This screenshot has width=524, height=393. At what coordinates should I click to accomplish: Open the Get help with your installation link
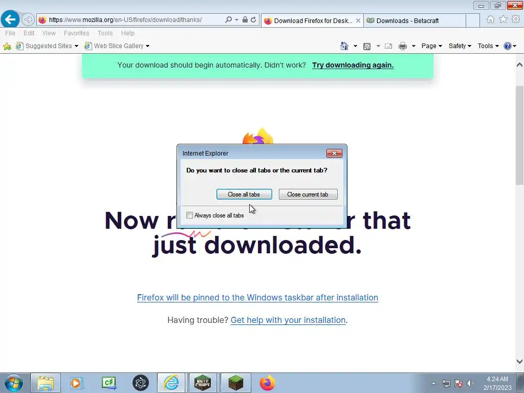click(x=288, y=320)
